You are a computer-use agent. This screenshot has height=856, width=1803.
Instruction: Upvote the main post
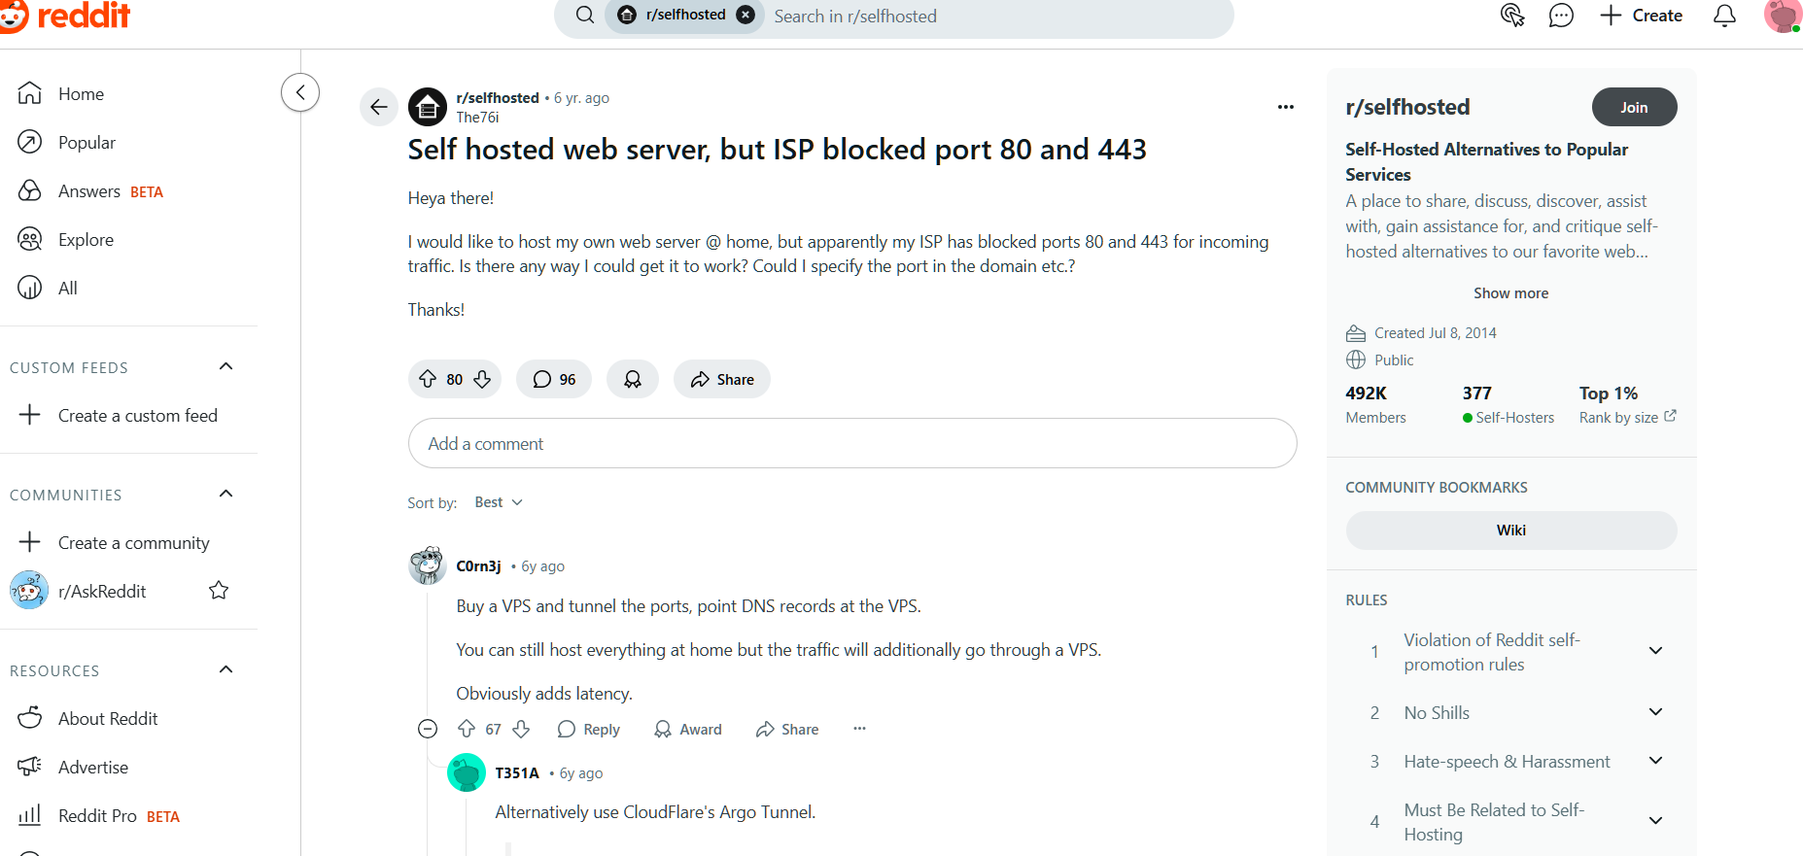(x=428, y=379)
